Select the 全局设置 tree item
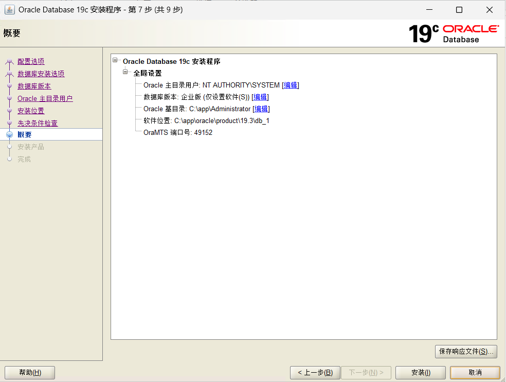 [148, 73]
